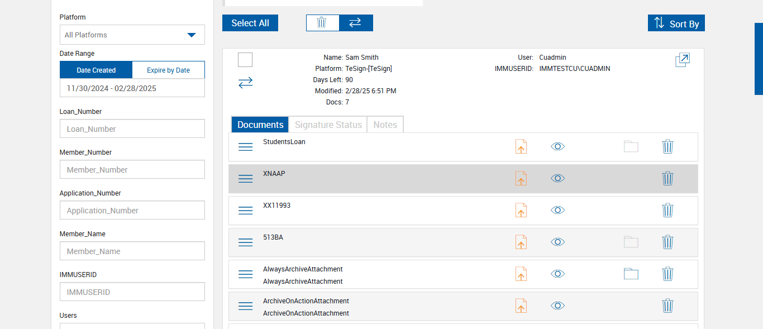Click transfer arrows icon under session checkbox
The width and height of the screenshot is (763, 329).
[x=246, y=83]
